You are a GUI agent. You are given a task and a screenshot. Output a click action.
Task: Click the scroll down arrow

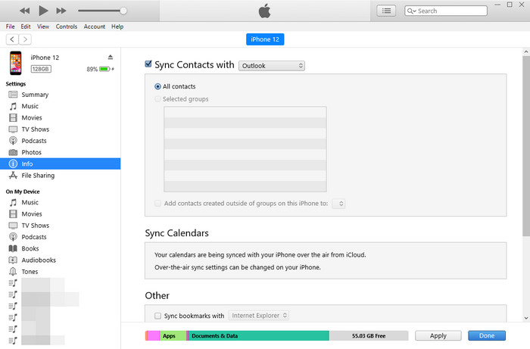(526, 318)
